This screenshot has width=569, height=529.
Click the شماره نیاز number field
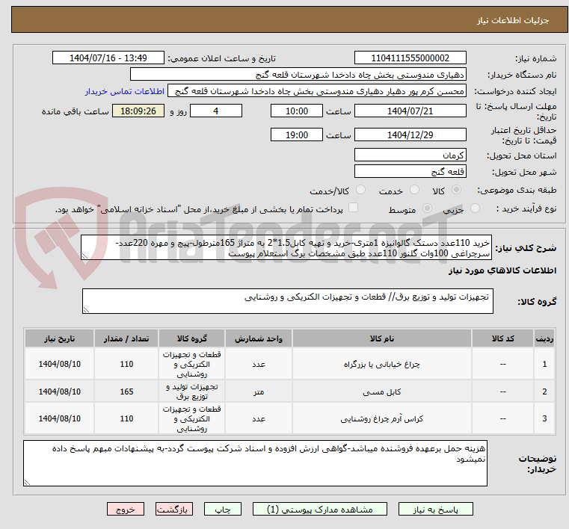[x=410, y=58]
